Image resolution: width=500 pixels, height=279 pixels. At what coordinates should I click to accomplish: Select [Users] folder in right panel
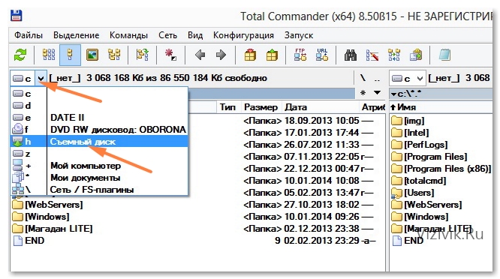(x=413, y=193)
